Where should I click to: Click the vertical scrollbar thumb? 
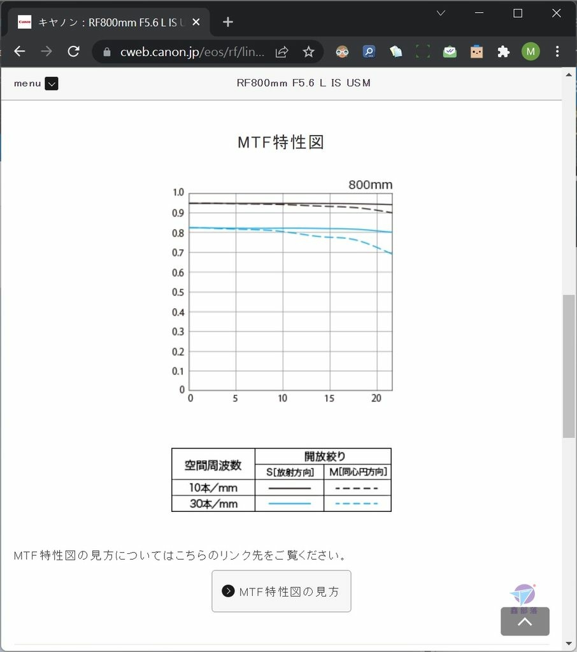click(569, 366)
